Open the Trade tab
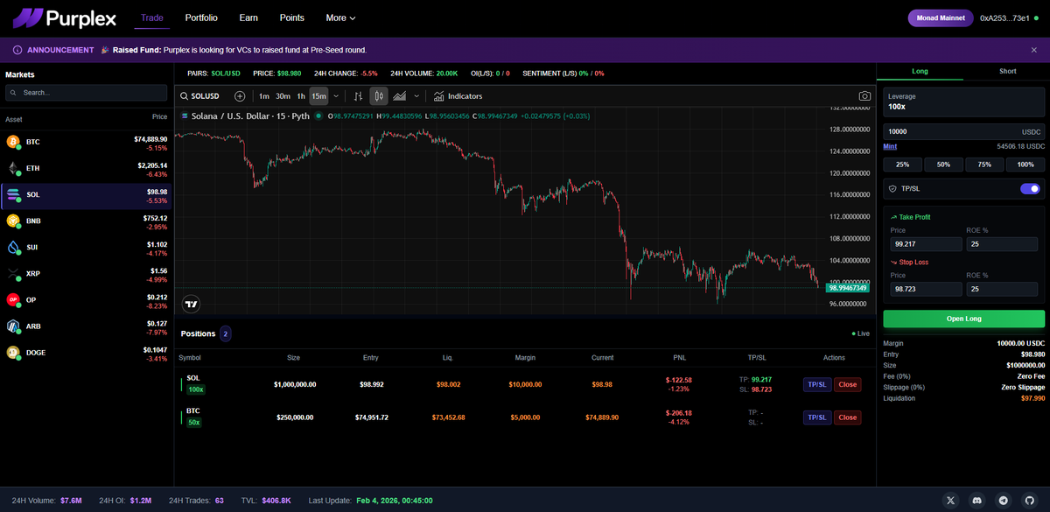 click(152, 18)
